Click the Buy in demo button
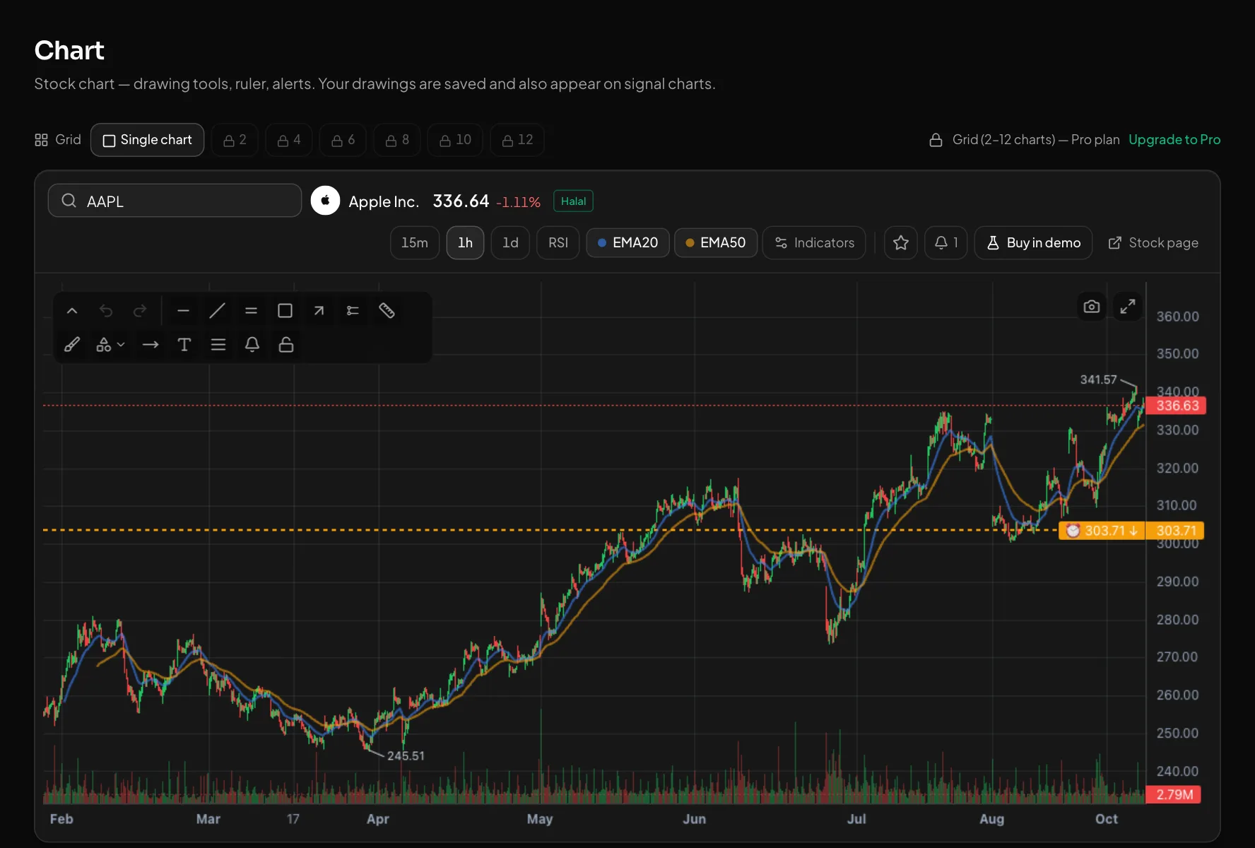The image size is (1255, 848). pos(1033,243)
